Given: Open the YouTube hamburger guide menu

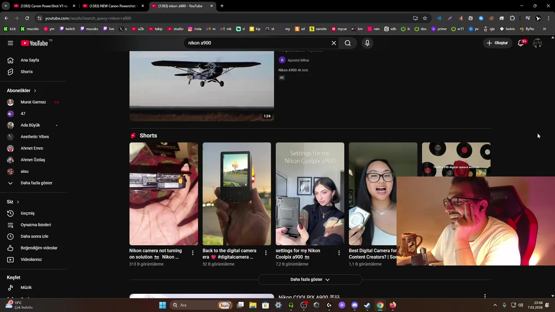Looking at the screenshot, I should [10, 43].
